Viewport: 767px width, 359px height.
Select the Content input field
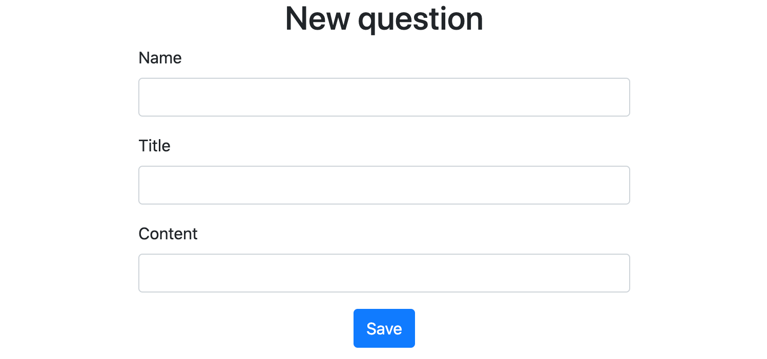(384, 273)
